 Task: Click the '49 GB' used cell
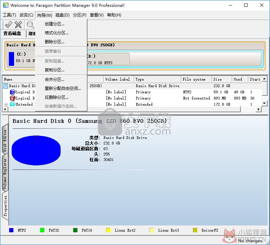(x=239, y=92)
